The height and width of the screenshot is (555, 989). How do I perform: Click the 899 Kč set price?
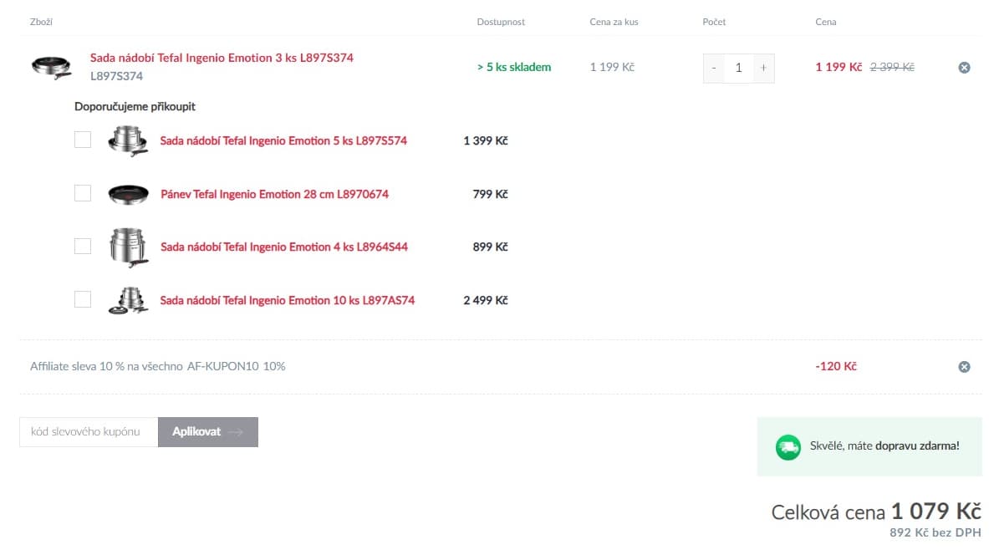490,247
